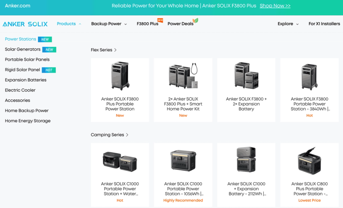Click New label under F3800 Plus Portable
The width and height of the screenshot is (343, 208).
120,115
